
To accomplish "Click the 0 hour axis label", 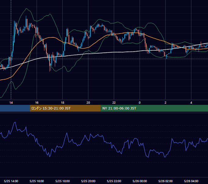I will (x=140, y=103).
